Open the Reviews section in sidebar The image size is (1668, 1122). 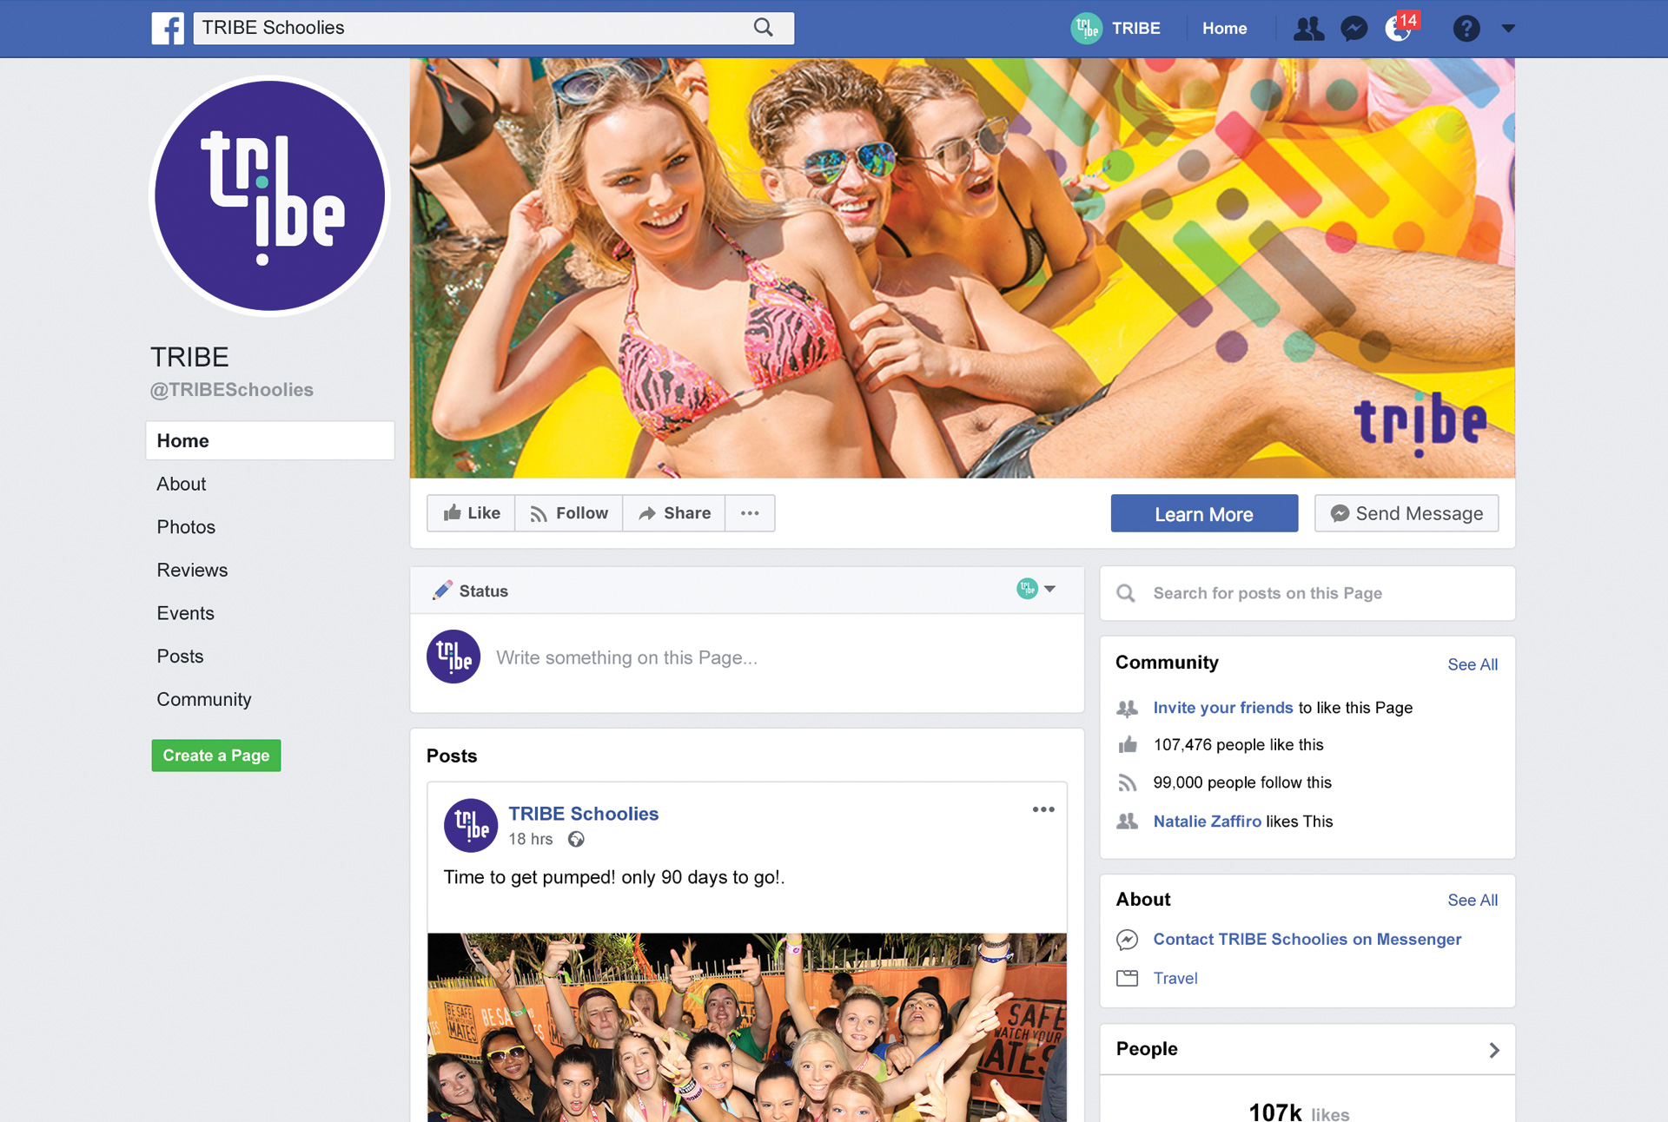pyautogui.click(x=192, y=570)
